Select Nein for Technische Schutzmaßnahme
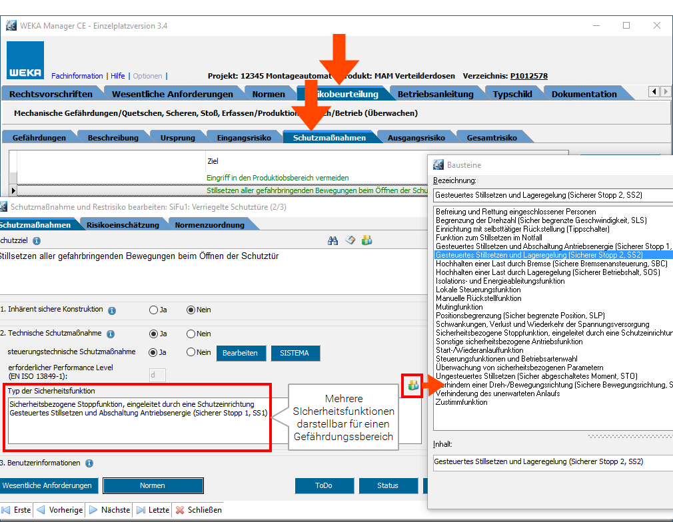 191,334
